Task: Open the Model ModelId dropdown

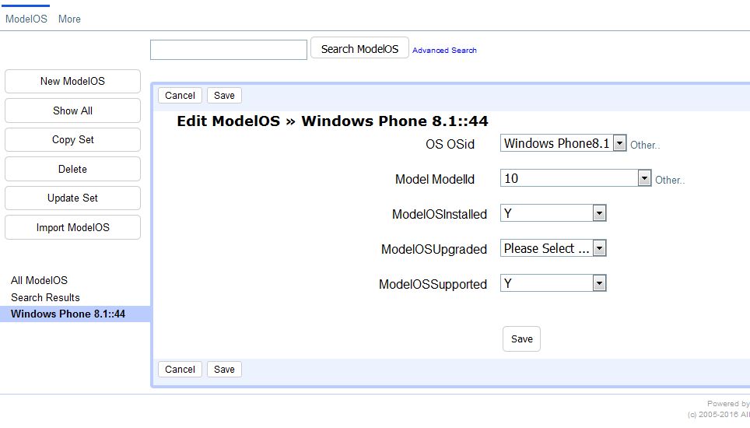Action: (x=576, y=178)
